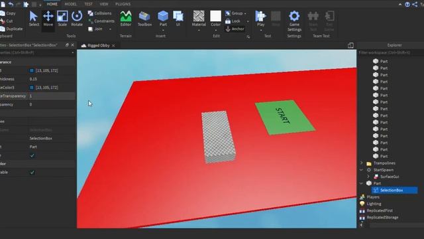Duplicate the selection
This screenshot has height=239, width=424.
pyautogui.click(x=11, y=29)
